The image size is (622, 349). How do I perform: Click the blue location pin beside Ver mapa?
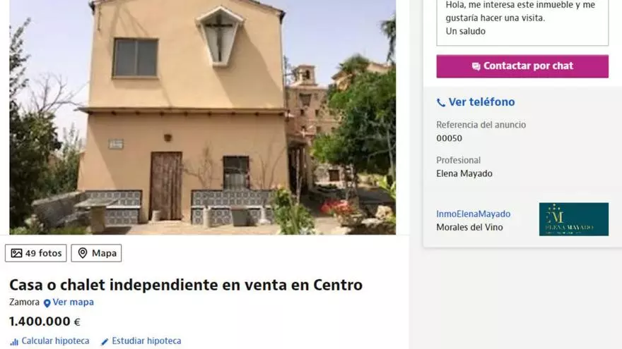[x=47, y=303]
